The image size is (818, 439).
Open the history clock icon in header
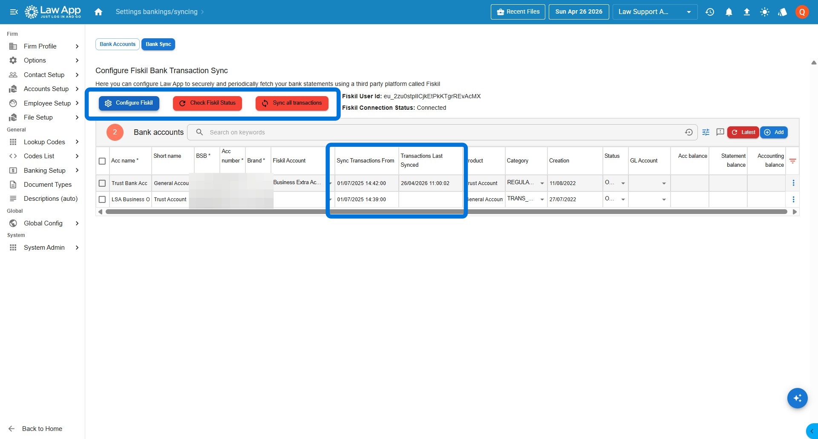coord(710,12)
